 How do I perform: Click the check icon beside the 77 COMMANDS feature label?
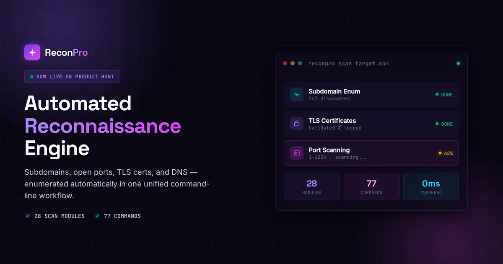tap(97, 216)
